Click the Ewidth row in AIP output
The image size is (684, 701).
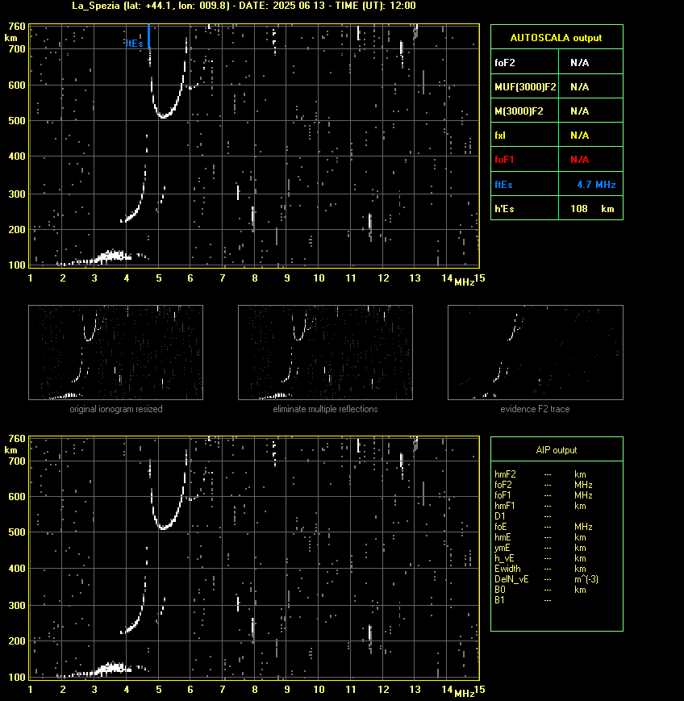point(540,569)
